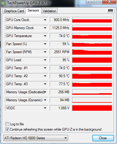Click the GPU-Z title bar app icon
Screen dimensions: 117x144
click(3, 3)
